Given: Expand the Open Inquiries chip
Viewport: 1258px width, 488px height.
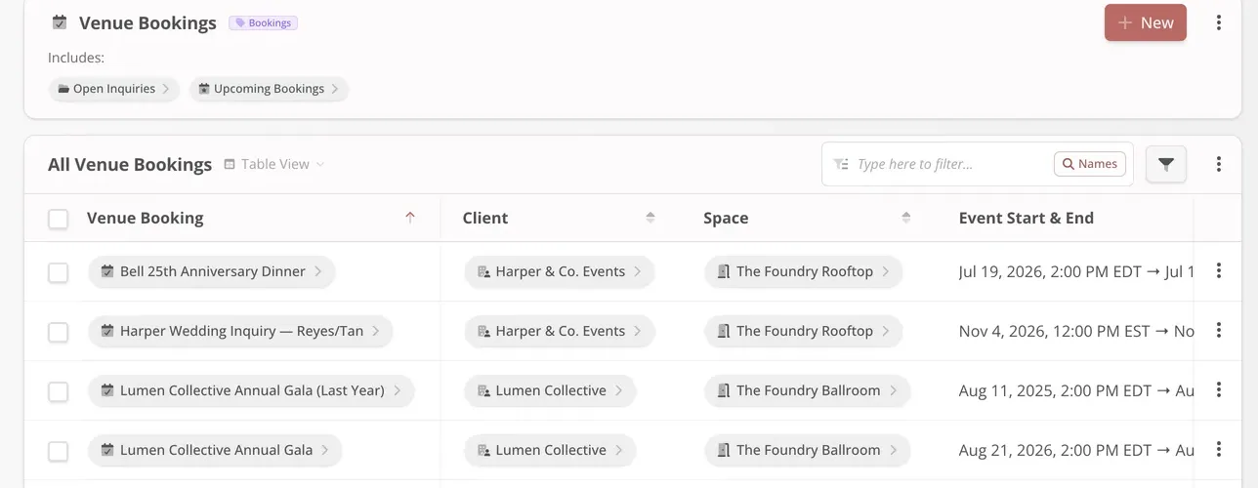Looking at the screenshot, I should pyautogui.click(x=114, y=89).
